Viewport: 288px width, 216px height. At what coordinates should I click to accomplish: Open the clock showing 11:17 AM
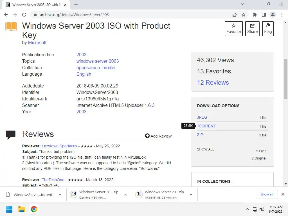coord(276,209)
